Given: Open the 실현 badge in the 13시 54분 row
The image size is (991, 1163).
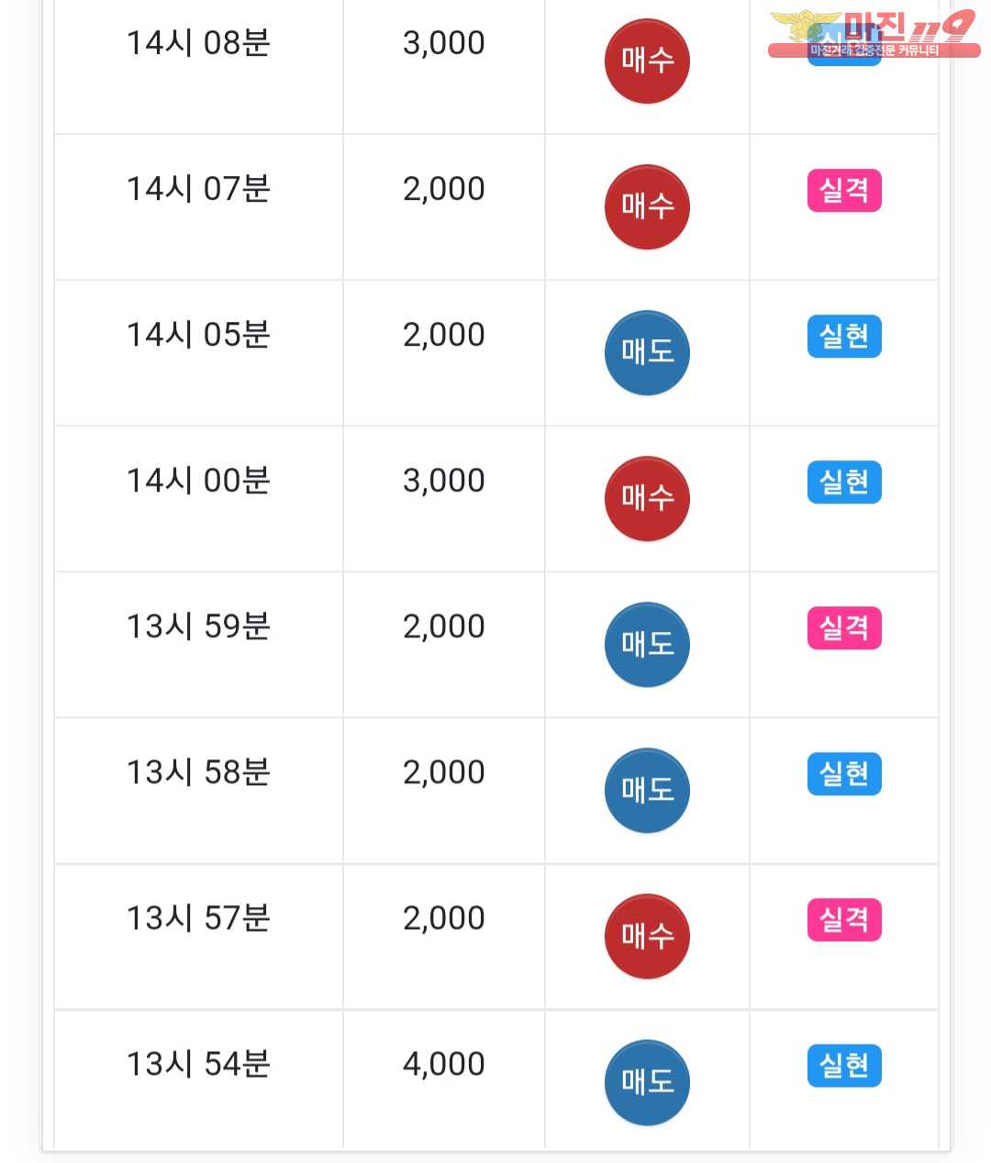Looking at the screenshot, I should (844, 1066).
